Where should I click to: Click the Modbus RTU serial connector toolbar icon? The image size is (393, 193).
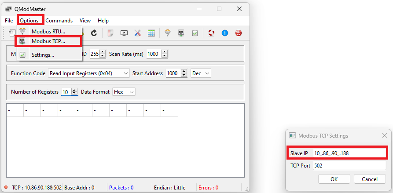pyautogui.click(x=167, y=33)
